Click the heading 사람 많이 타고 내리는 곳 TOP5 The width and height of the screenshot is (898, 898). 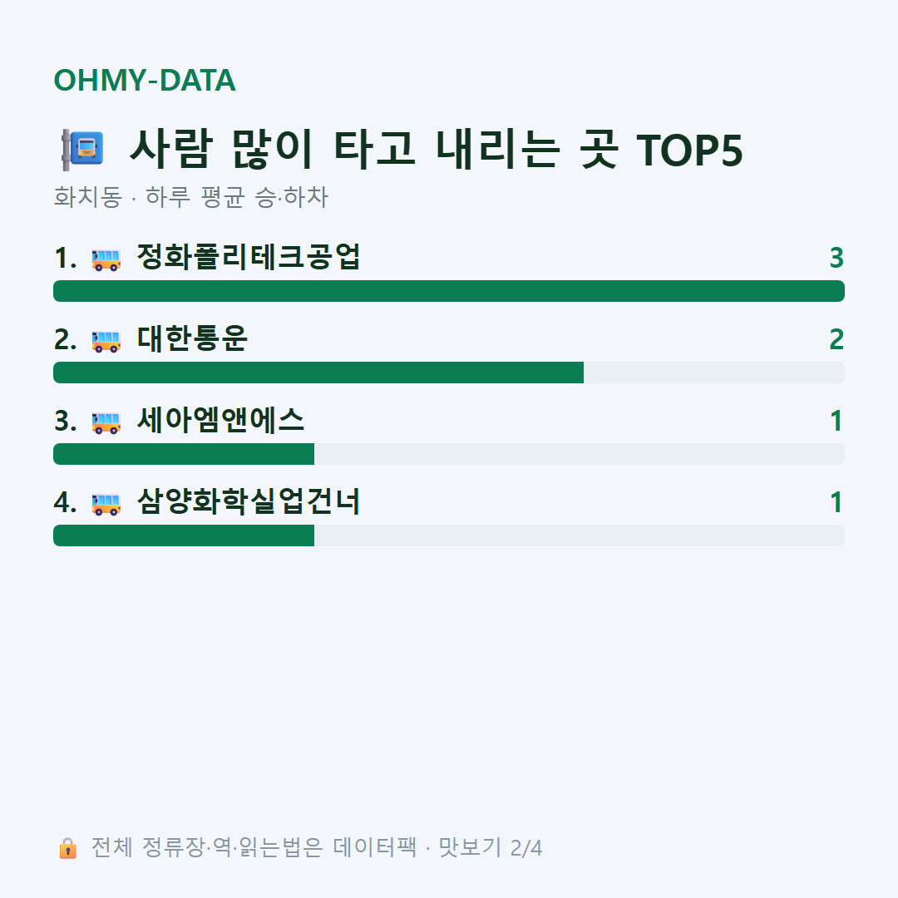pyautogui.click(x=437, y=150)
